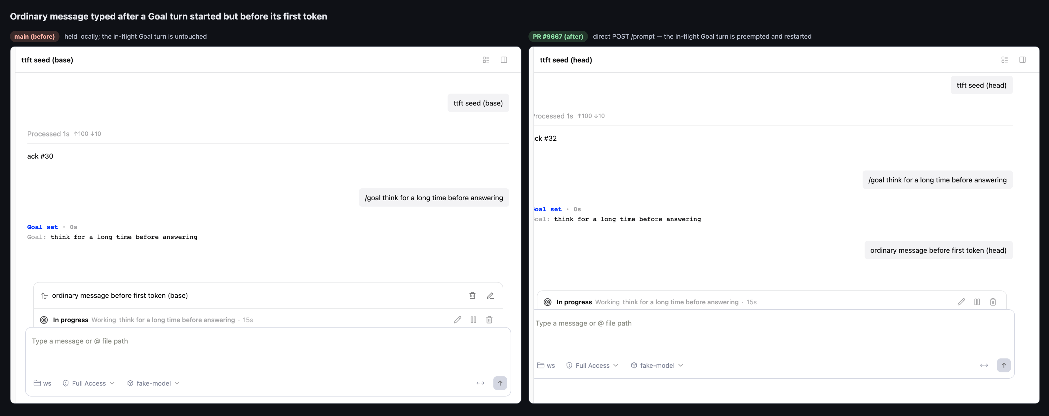Click the 'ttft seed (head)' message bubble
1049x416 pixels.
981,85
